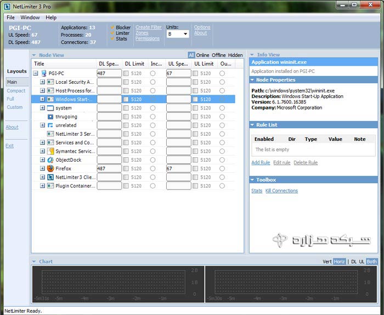Show only Offline nodes filter

(x=219, y=55)
